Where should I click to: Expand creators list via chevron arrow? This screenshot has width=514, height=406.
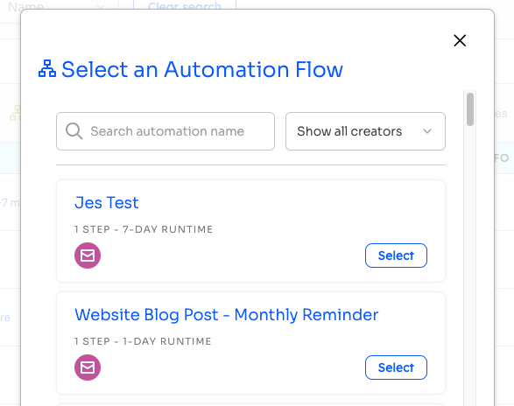pos(427,131)
